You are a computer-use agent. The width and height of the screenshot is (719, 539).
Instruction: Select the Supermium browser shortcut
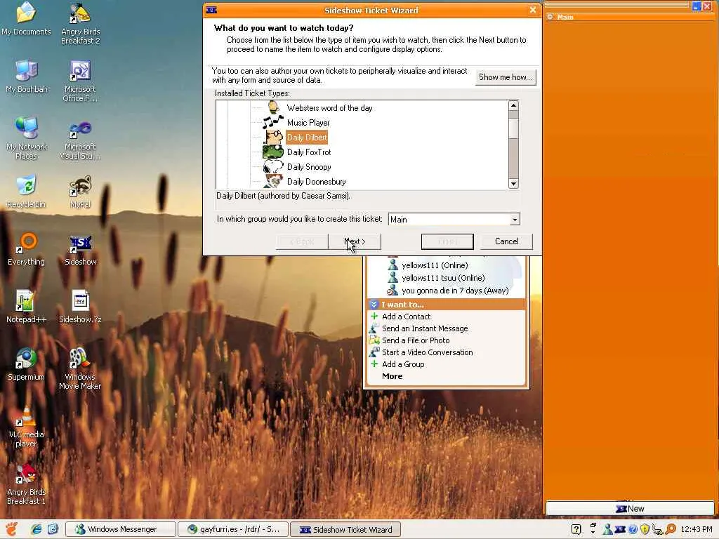(x=26, y=364)
